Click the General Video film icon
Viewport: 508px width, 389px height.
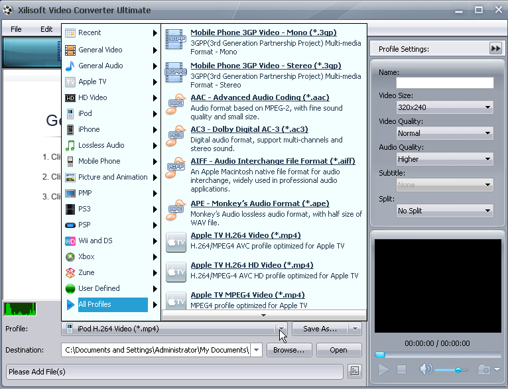click(70, 50)
